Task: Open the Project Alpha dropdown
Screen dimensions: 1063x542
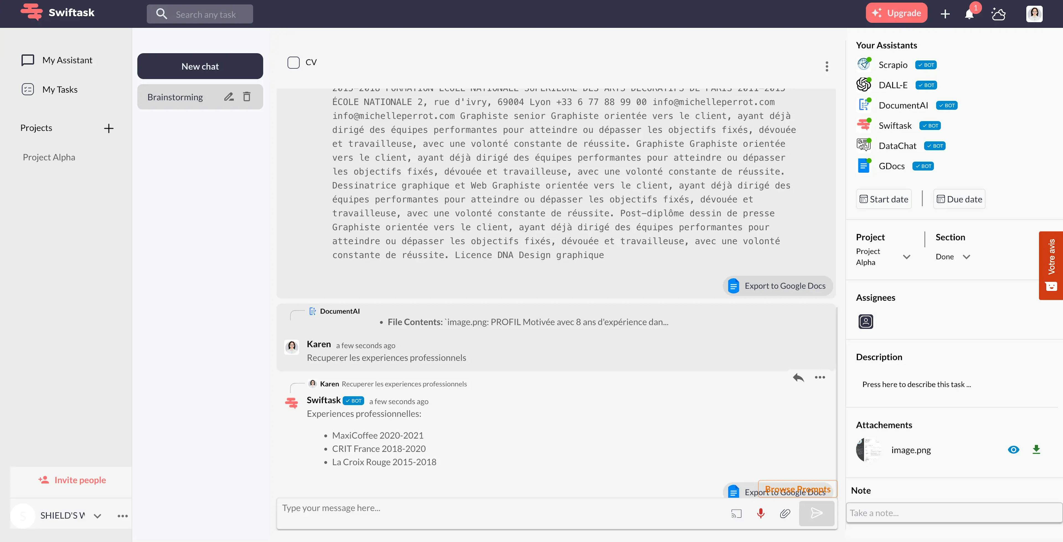Action: click(x=907, y=256)
